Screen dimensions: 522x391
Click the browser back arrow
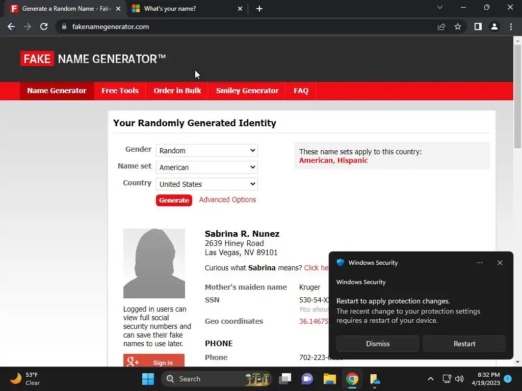(11, 26)
